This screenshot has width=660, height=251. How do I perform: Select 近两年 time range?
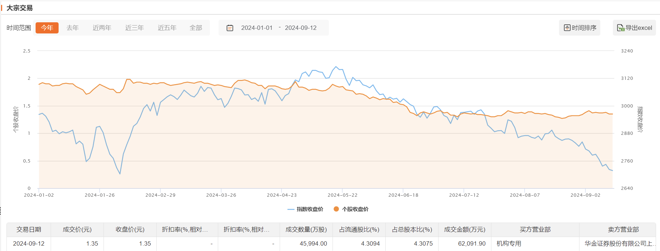[x=102, y=28]
